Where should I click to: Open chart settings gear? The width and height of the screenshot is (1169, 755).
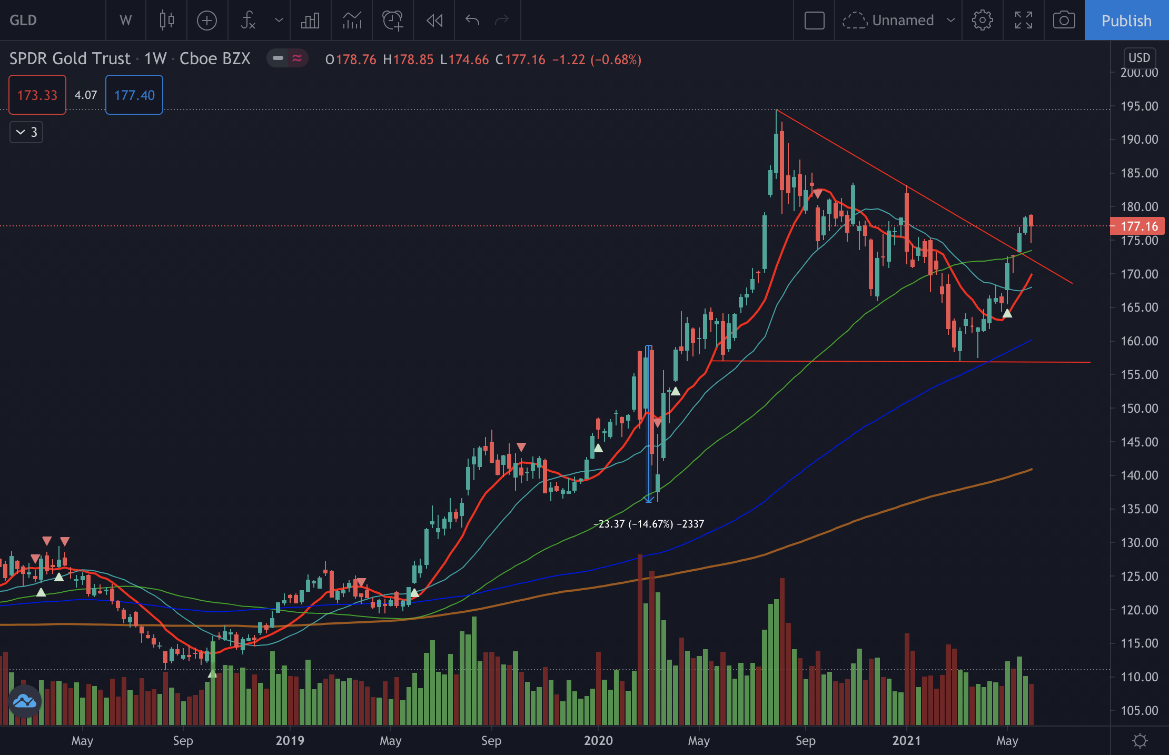(x=982, y=21)
